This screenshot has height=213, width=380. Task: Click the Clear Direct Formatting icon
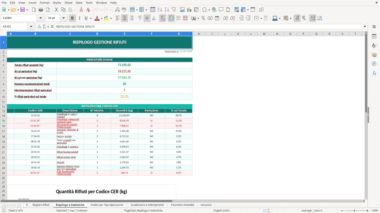tap(88, 10)
